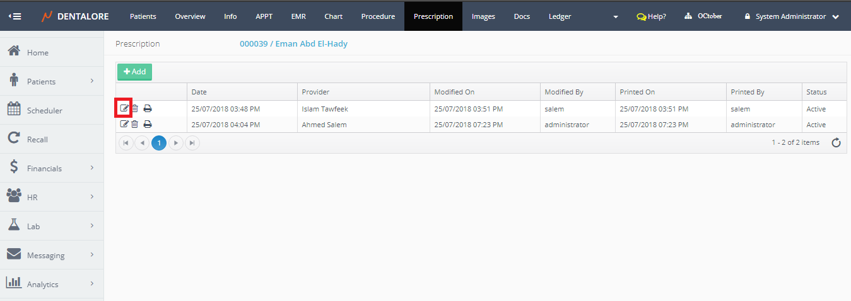Click edit icon for Islam Tawfeek prescription
Viewport: 851px width, 301px height.
(124, 108)
